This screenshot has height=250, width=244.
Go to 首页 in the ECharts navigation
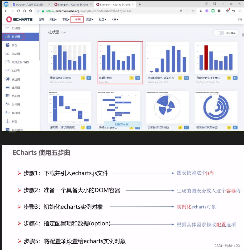pyautogui.click(x=41, y=19)
